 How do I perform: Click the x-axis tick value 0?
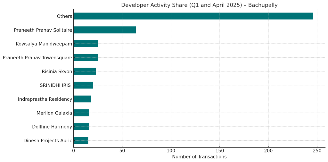pyautogui.click(x=74, y=150)
